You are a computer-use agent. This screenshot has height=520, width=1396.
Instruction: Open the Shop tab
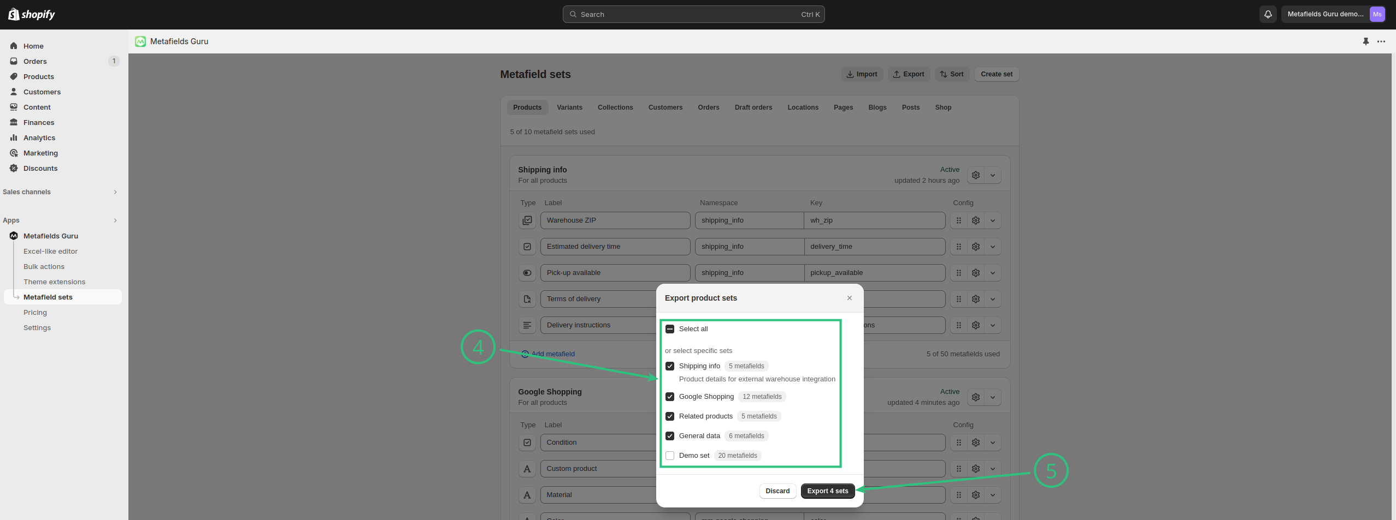point(943,107)
